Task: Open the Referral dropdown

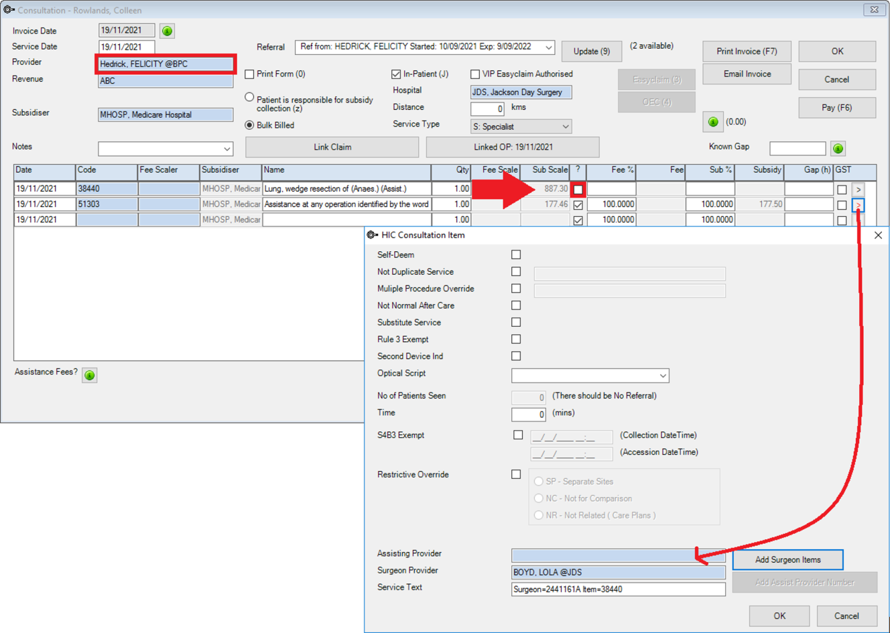Action: [x=548, y=48]
